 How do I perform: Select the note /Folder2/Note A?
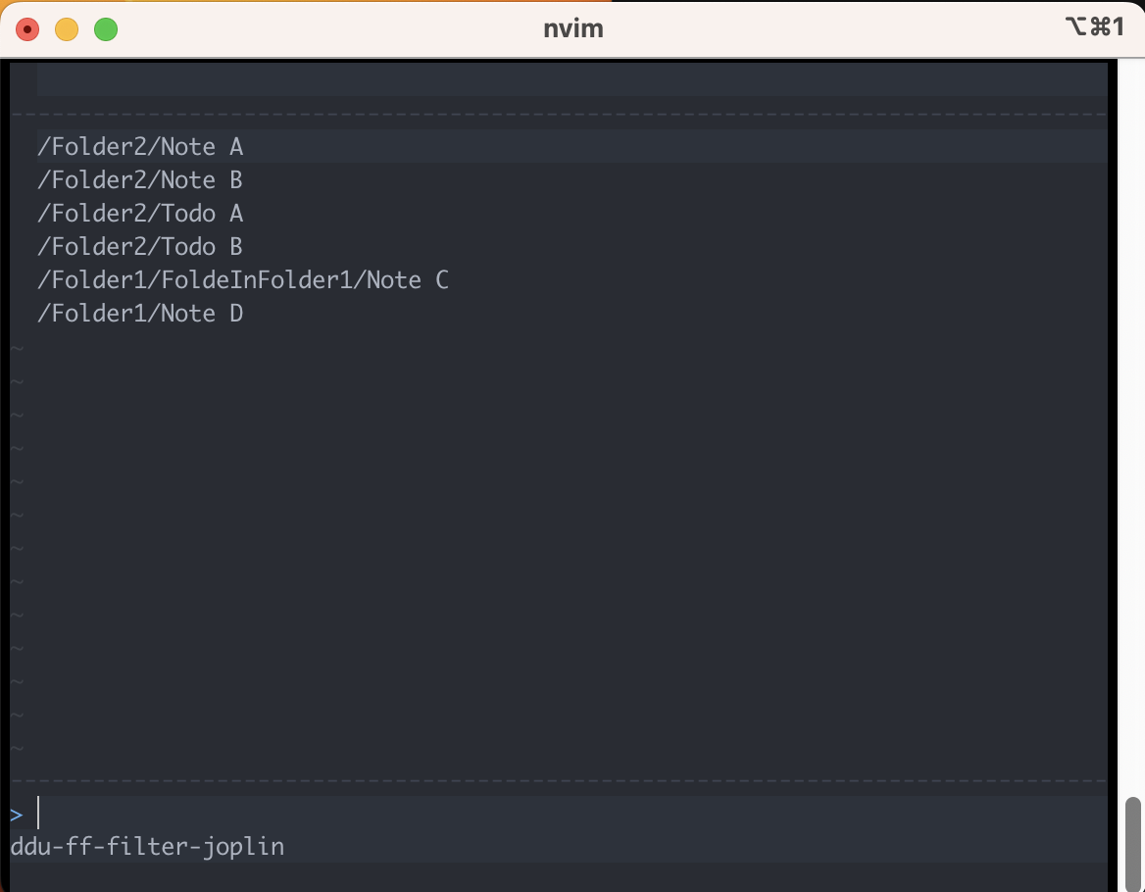[140, 146]
